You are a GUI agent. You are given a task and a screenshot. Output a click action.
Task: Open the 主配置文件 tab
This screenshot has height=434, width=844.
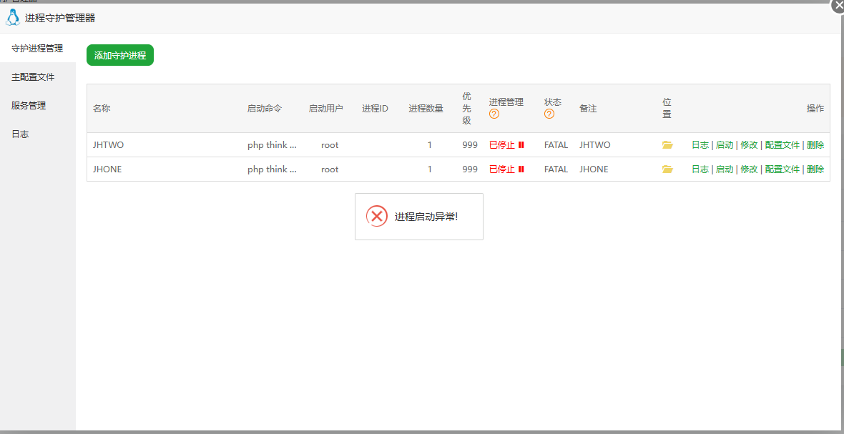tap(33, 77)
